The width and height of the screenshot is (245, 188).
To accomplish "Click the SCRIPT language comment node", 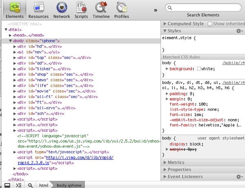I will coord(89,141).
